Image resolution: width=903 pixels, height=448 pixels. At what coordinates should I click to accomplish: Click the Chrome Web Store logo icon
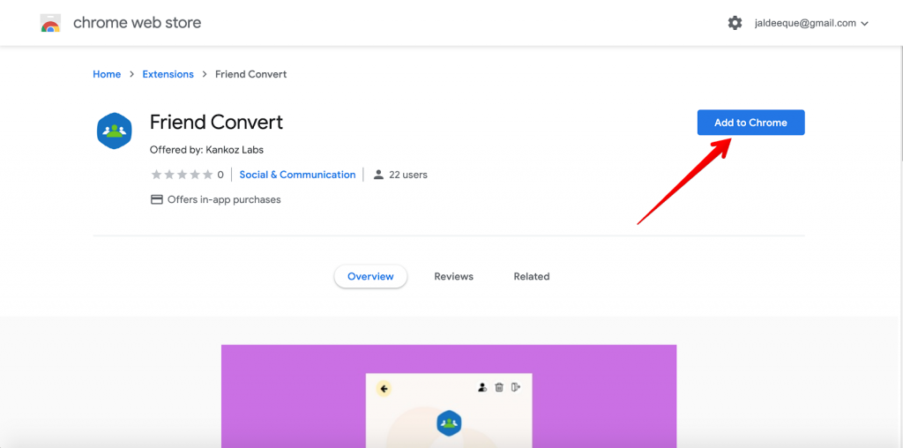click(x=50, y=23)
